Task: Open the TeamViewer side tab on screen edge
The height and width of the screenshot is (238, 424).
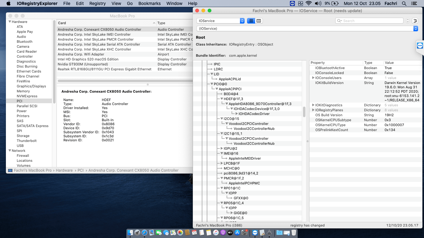Action: point(420,46)
